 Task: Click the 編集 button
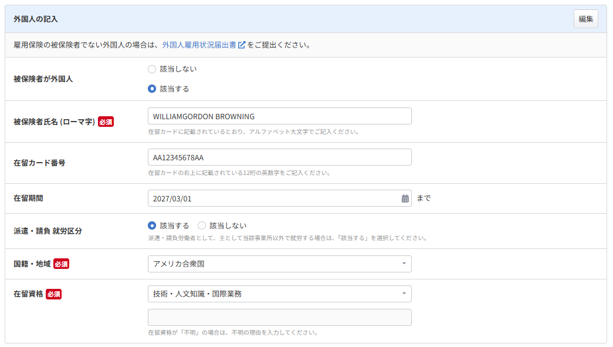pyautogui.click(x=585, y=19)
